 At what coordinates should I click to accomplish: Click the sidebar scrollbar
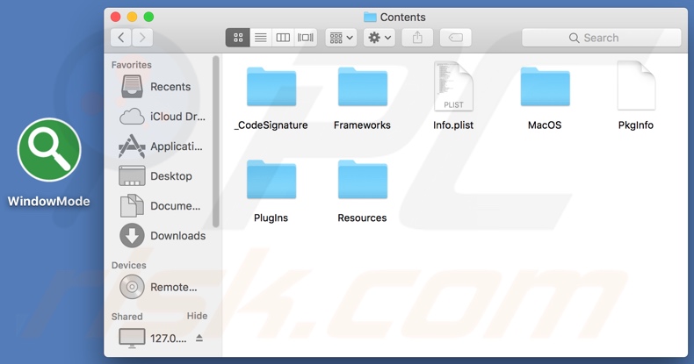tap(215, 141)
